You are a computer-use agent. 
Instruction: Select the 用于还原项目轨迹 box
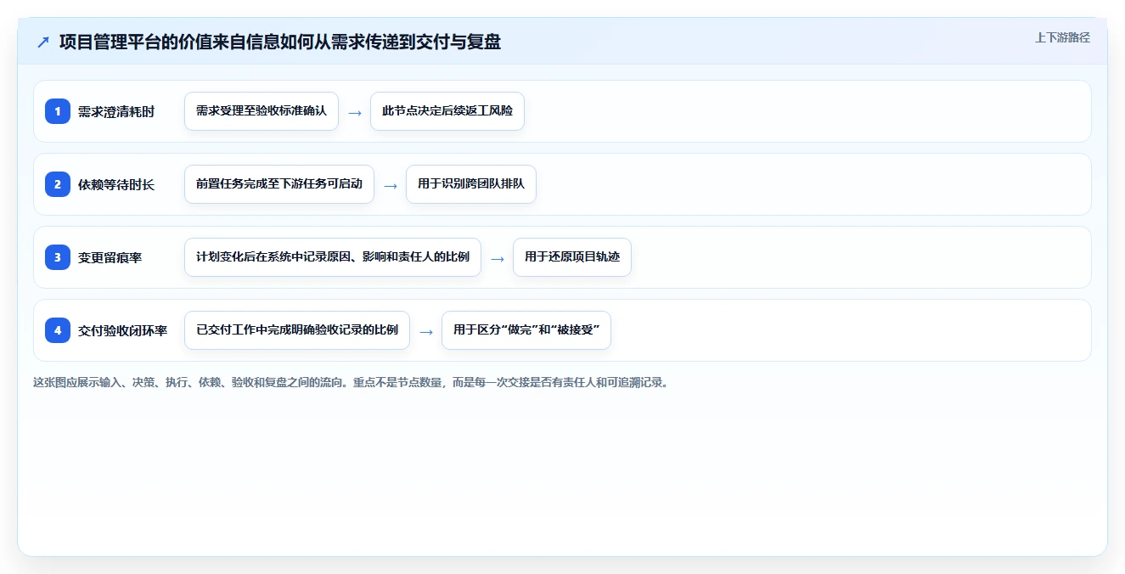[x=572, y=257]
